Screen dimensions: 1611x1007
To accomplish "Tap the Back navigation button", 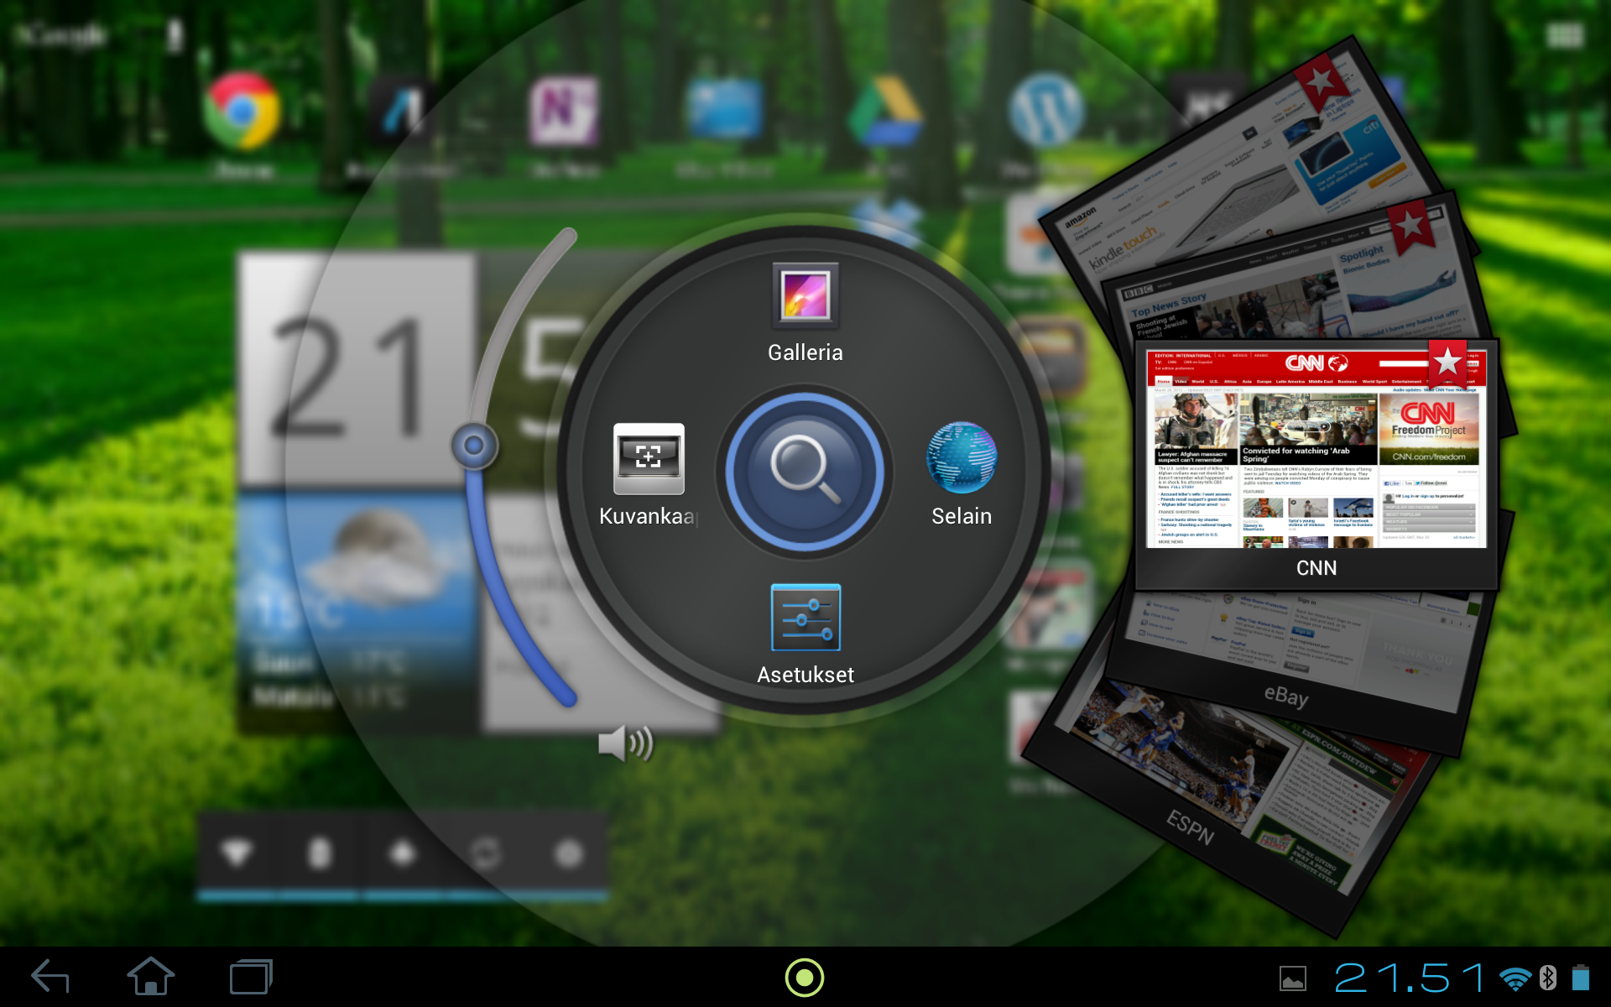I will 50,977.
